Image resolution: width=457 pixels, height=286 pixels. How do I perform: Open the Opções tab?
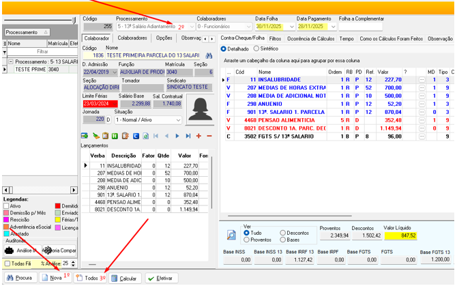pyautogui.click(x=164, y=38)
